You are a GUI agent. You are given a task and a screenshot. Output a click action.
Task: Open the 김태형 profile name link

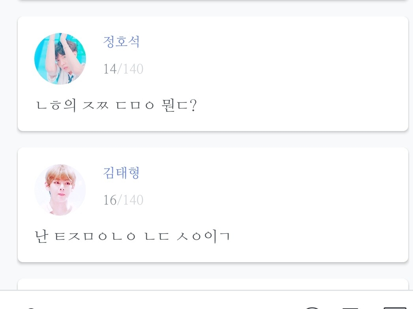[121, 173]
